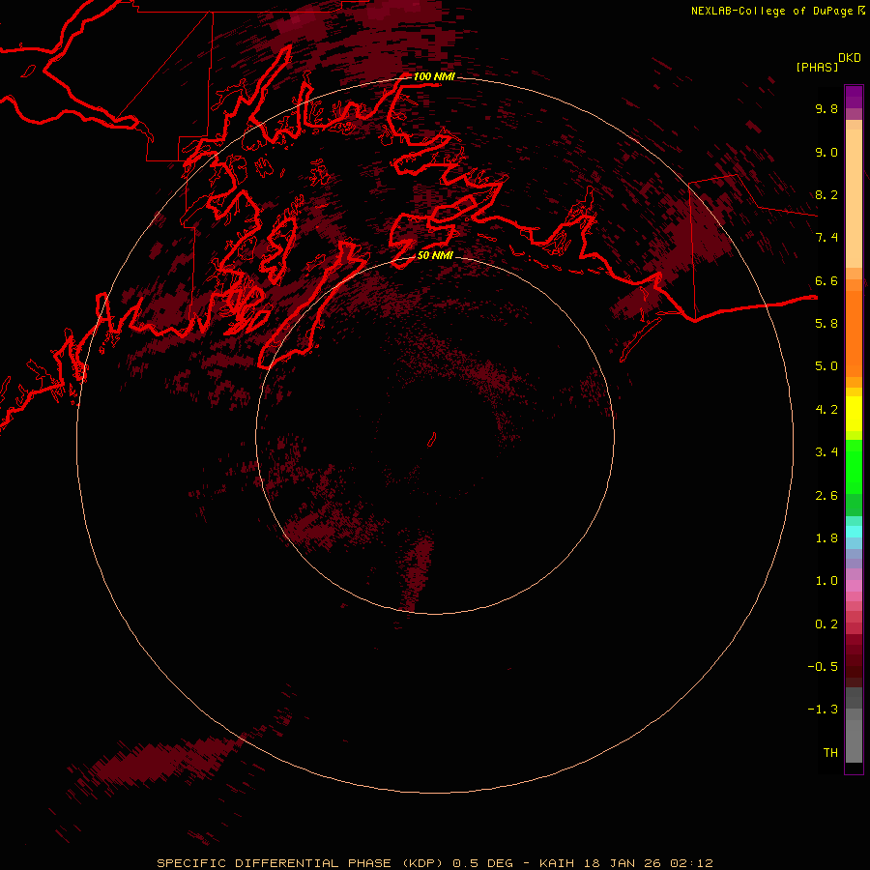This screenshot has width=870, height=870.
Task: Click the TH threshold label
Action: 830,753
